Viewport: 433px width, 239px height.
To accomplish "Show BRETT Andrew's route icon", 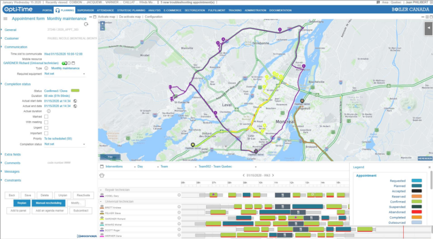I will (x=102, y=207).
